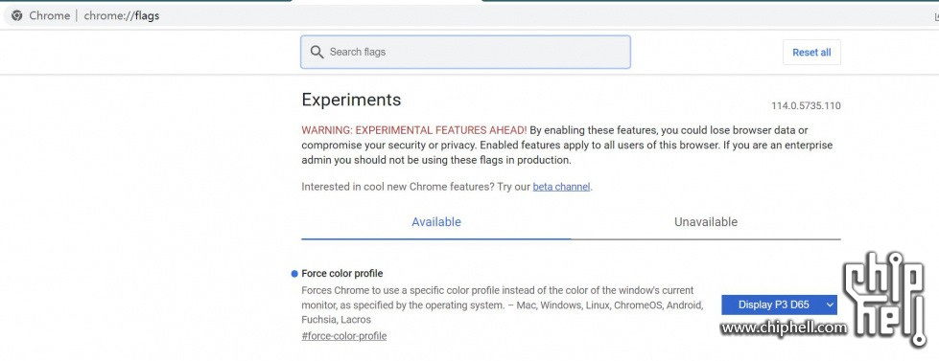
Task: Click the Force color profile title
Action: 342,274
